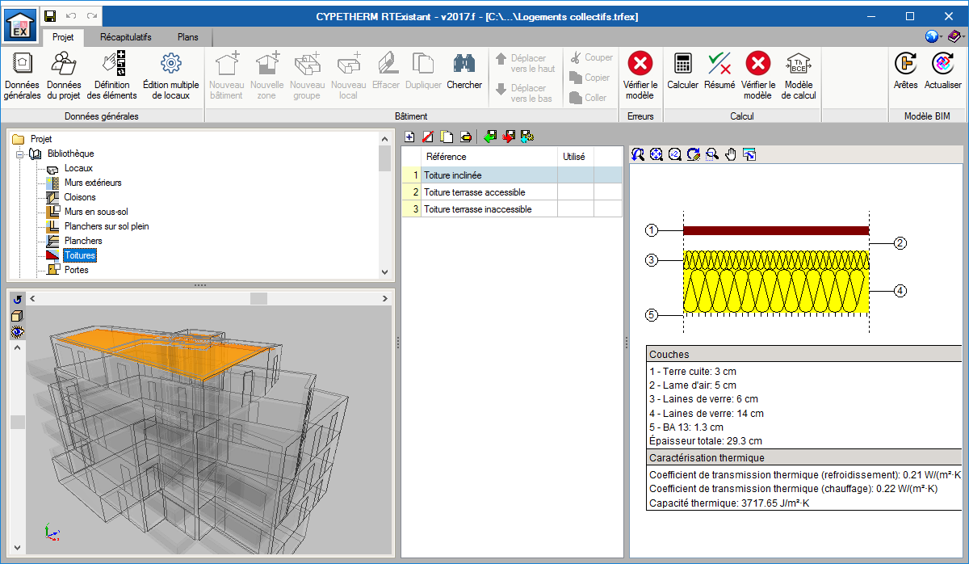Click the redraw view icon
969x564 pixels.
pos(694,154)
